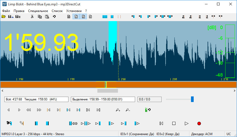Set selection end with right-edge blue marker
237x137 pixels.
point(47,123)
